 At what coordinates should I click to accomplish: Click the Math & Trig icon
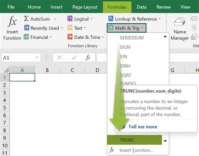click(111, 28)
